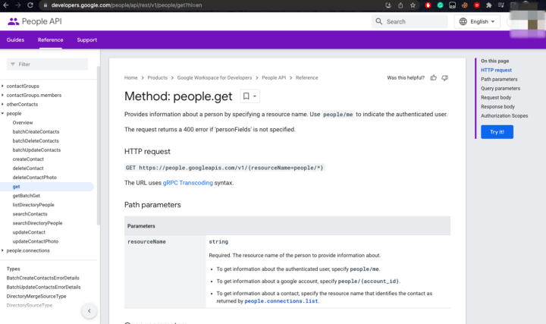Expand the otherContacts tree item
546x324 pixels.
click(x=2, y=104)
